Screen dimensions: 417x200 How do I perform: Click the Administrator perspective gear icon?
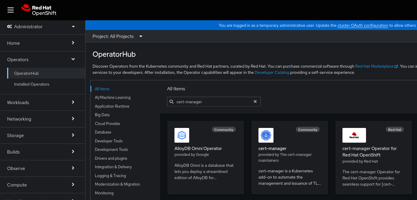click(9, 26)
